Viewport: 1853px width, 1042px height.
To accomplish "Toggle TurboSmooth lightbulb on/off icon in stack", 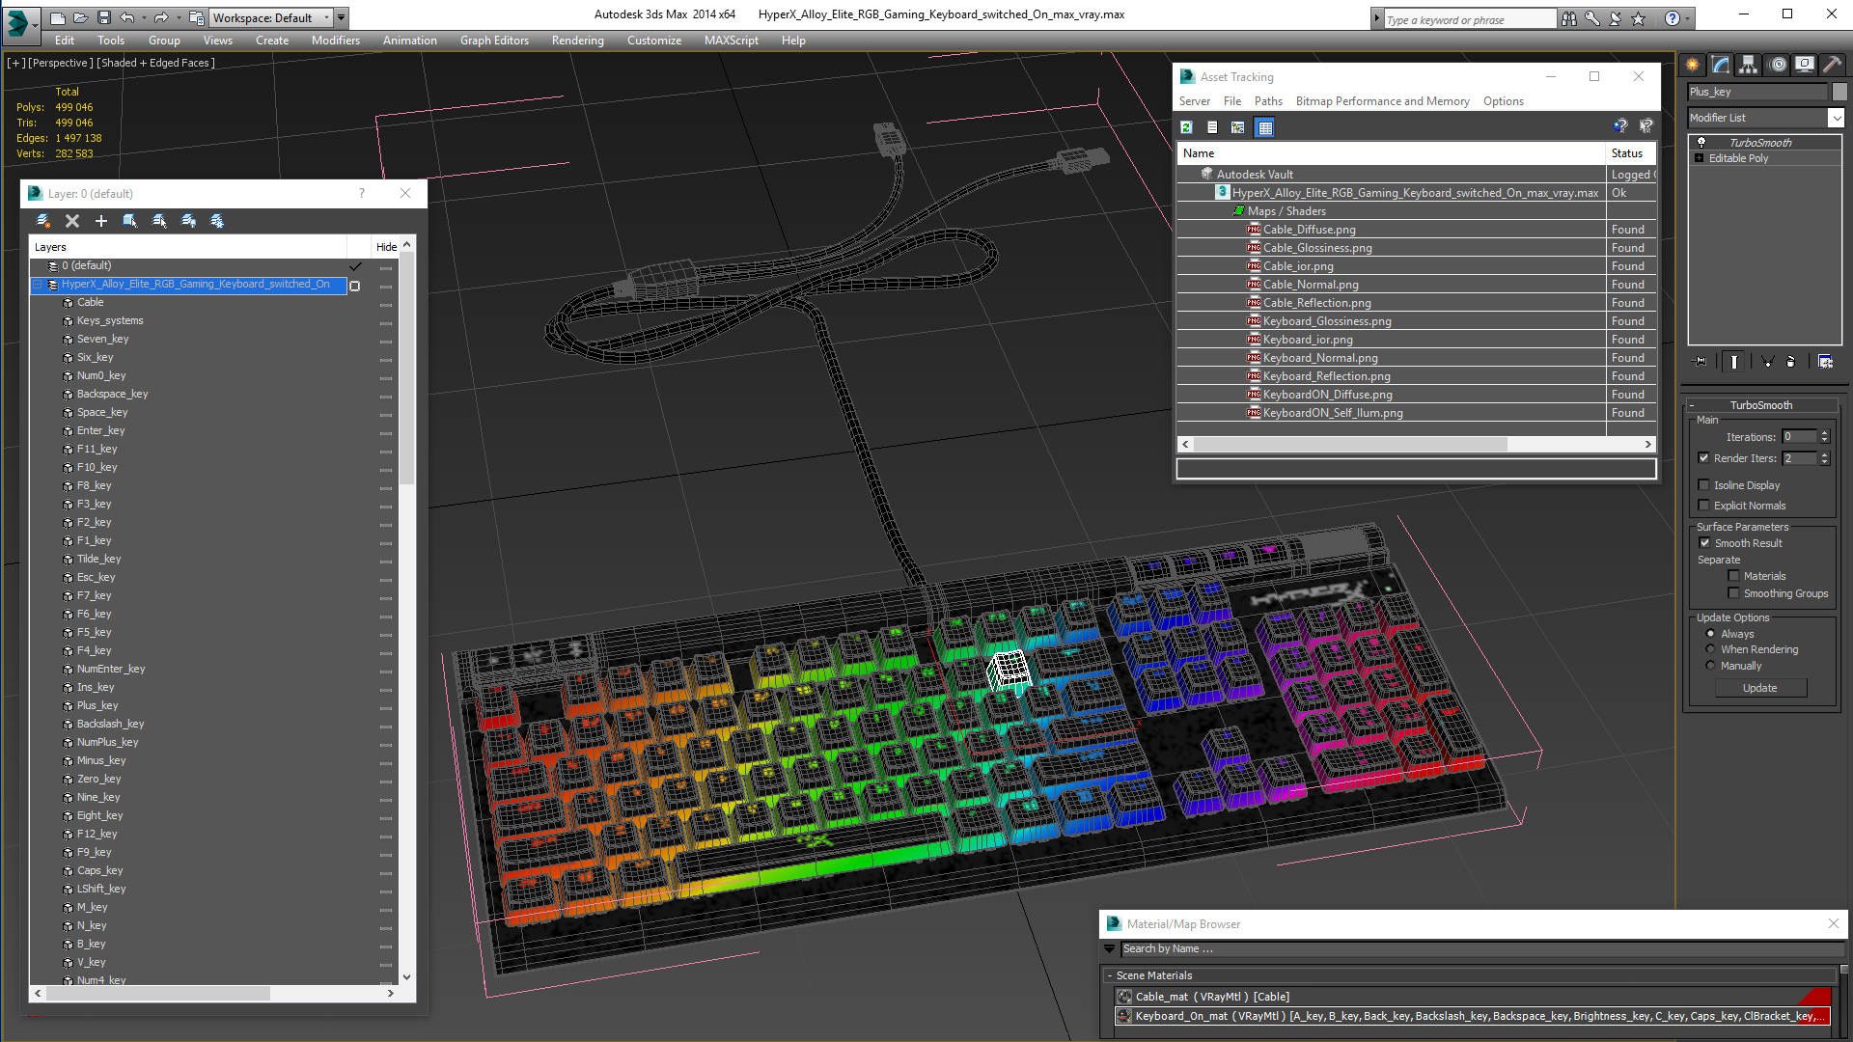I will 1701,143.
